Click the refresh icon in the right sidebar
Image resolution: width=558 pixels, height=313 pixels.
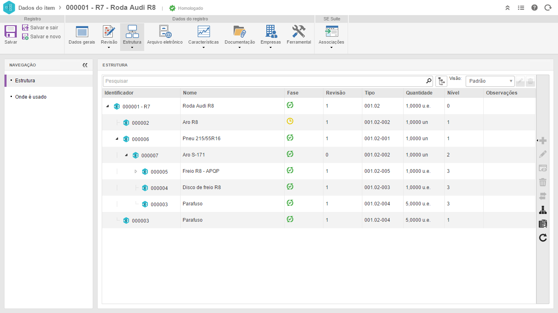(x=542, y=238)
